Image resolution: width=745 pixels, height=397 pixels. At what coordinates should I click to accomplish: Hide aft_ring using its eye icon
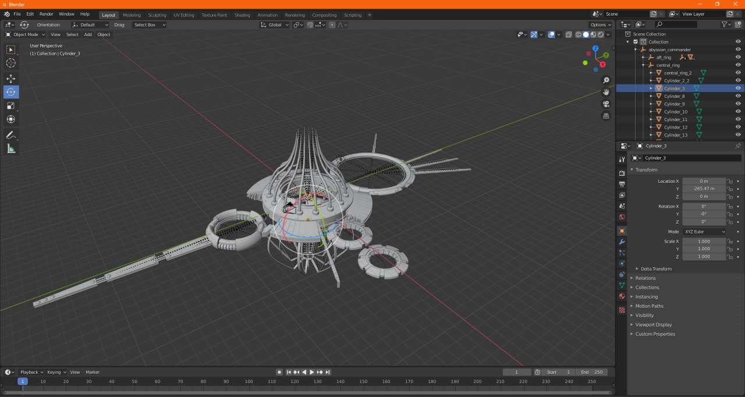[x=738, y=57]
